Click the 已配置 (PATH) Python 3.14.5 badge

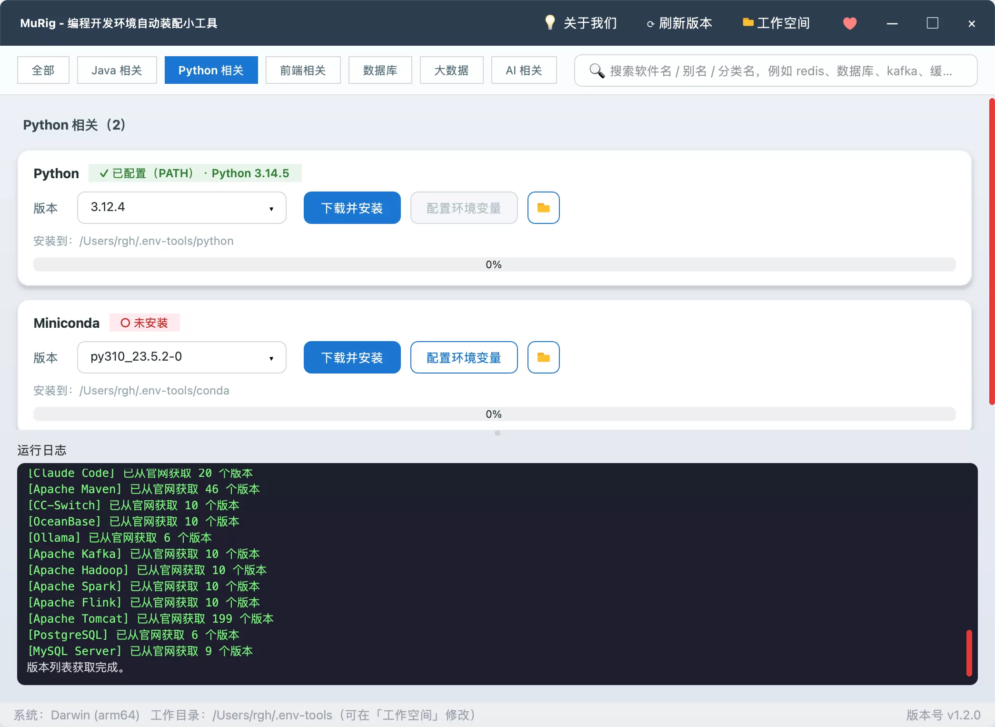coord(195,173)
